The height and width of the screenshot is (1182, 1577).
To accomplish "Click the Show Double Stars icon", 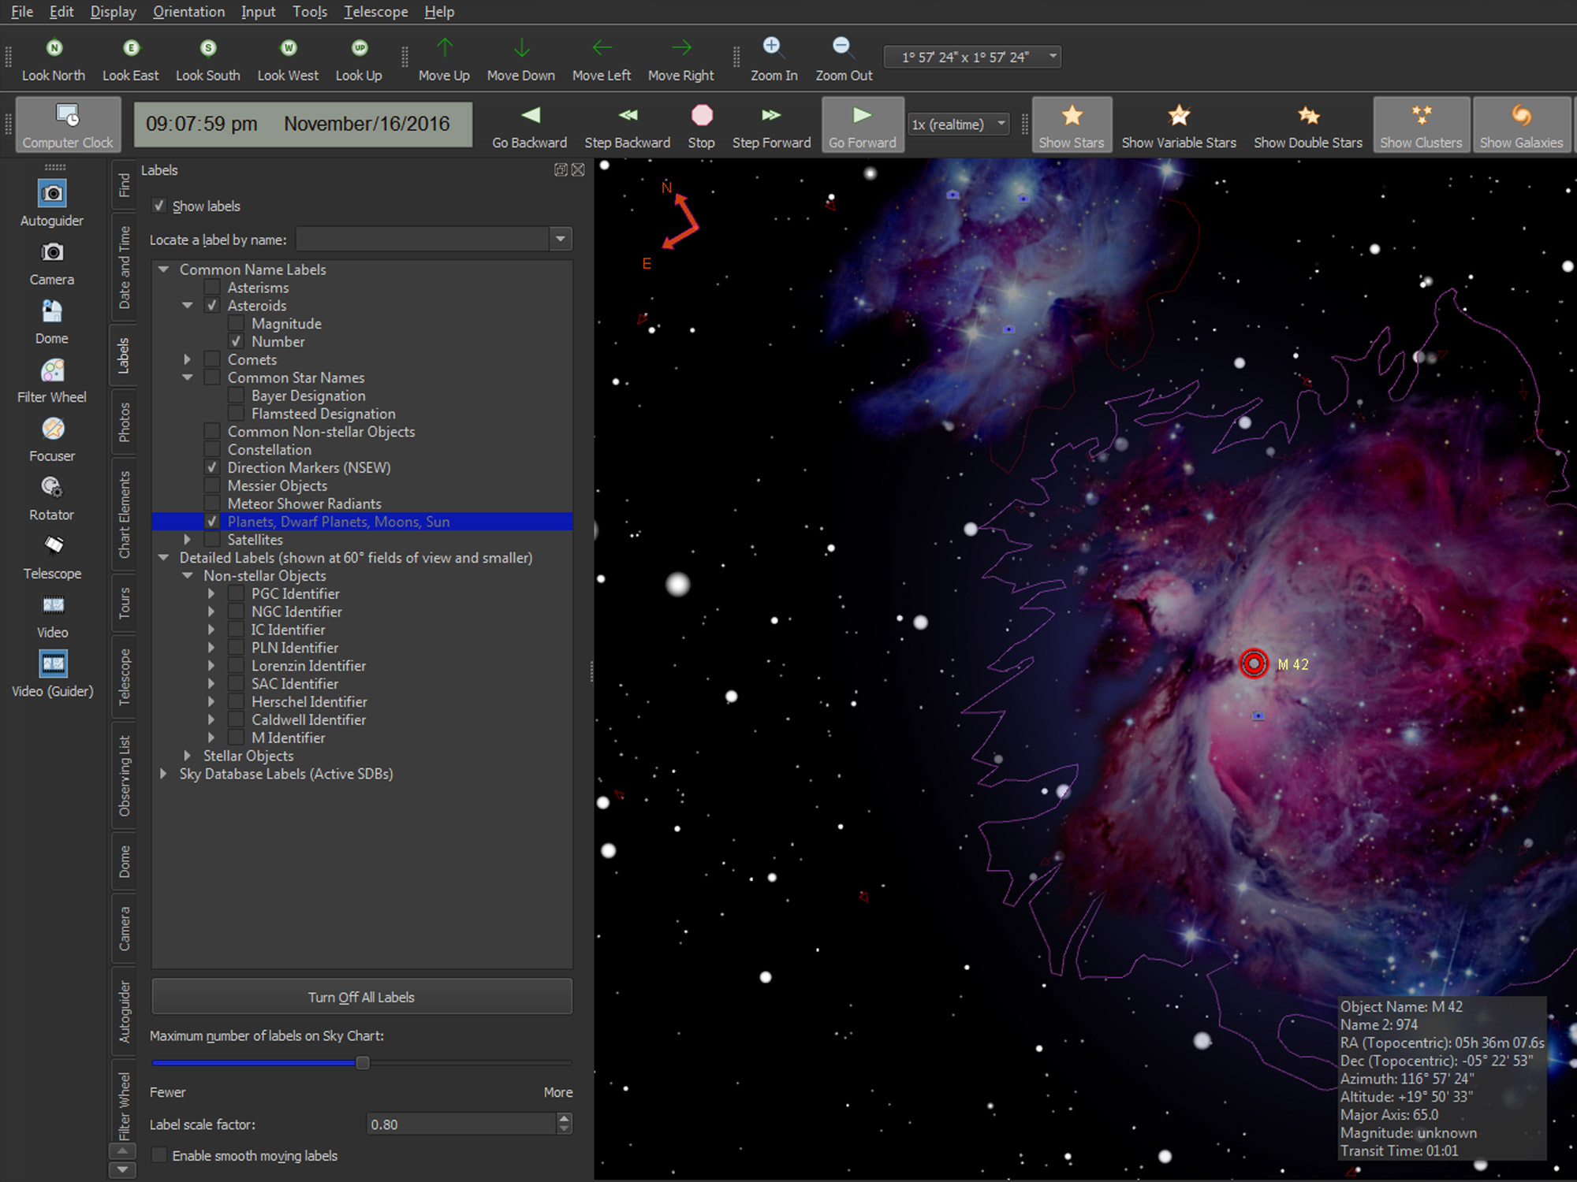I will point(1307,116).
